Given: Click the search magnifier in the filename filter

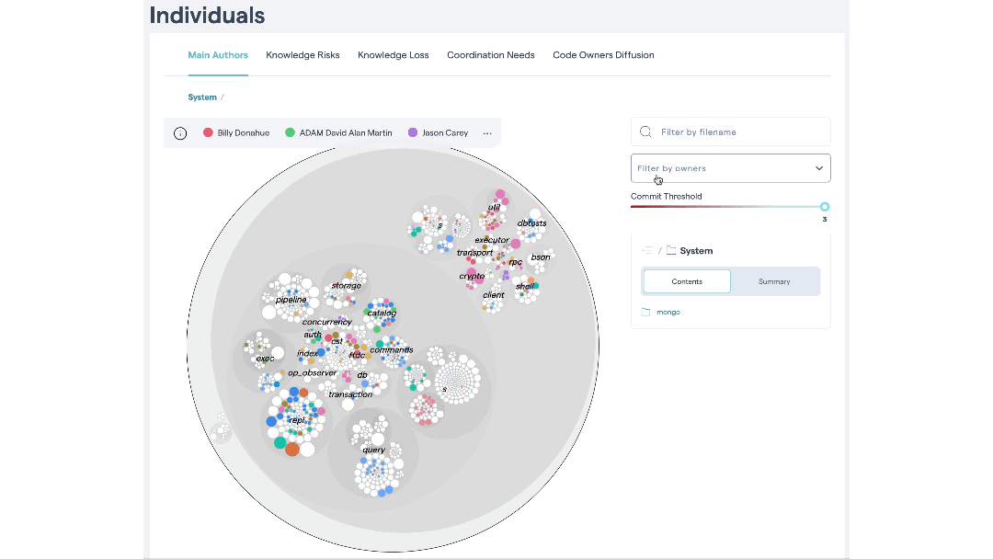Looking at the screenshot, I should pyautogui.click(x=645, y=131).
